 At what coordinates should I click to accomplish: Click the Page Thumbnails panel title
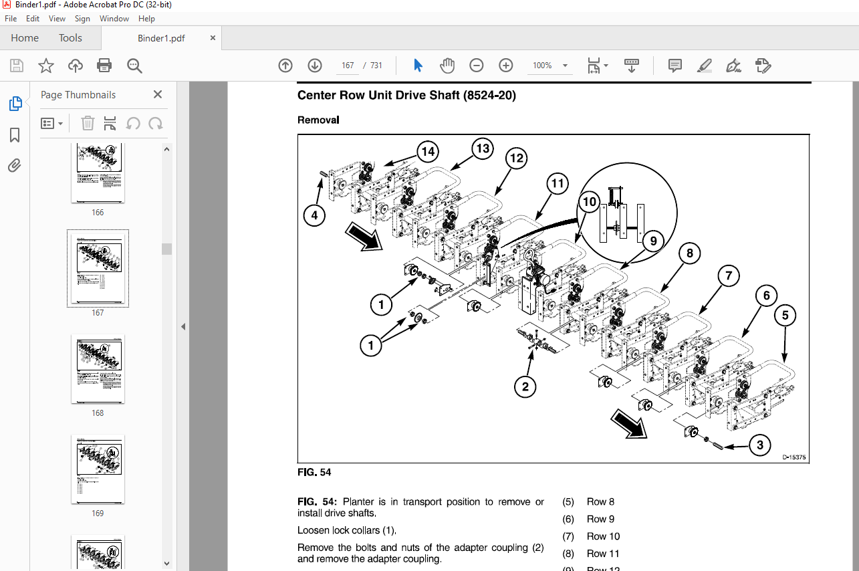pos(78,95)
